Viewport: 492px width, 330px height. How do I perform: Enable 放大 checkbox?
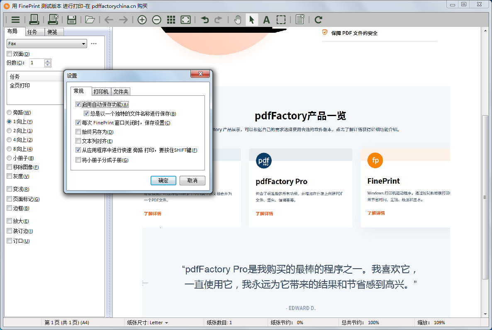click(10, 221)
